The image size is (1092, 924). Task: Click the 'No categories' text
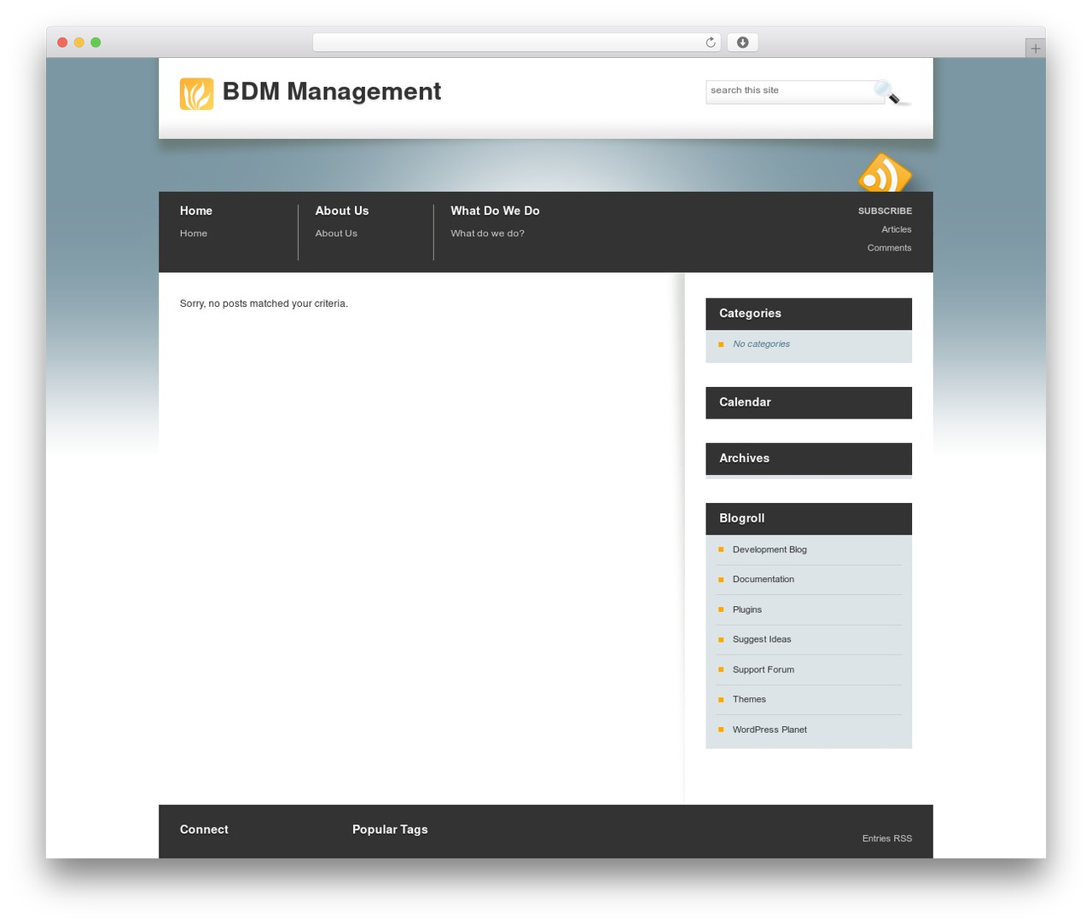click(761, 344)
